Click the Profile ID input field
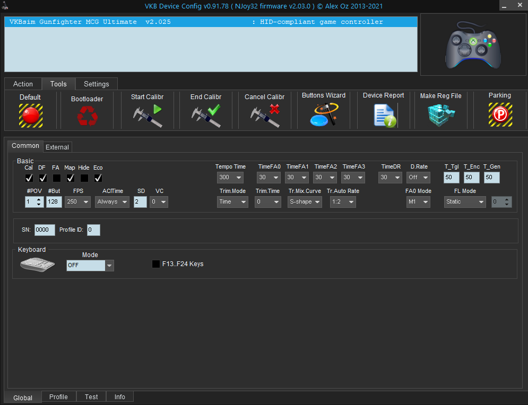528x405 pixels. point(93,230)
